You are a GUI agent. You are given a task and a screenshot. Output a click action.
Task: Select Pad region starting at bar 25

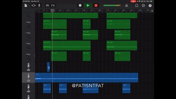click(63, 88)
